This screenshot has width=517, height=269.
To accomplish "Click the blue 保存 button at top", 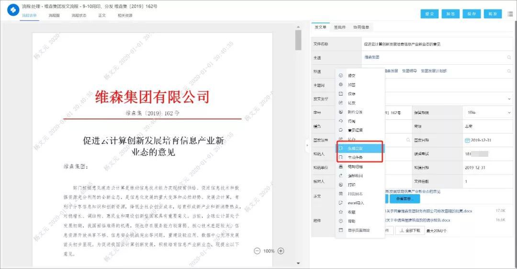I will (x=472, y=14).
